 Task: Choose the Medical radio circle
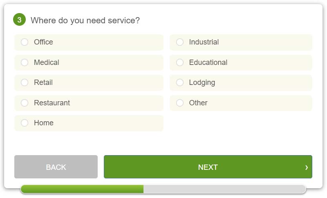point(25,62)
